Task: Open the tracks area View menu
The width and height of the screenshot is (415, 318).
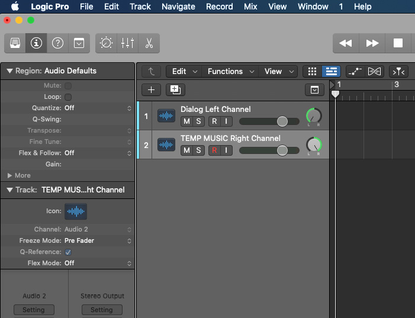Action: (278, 71)
